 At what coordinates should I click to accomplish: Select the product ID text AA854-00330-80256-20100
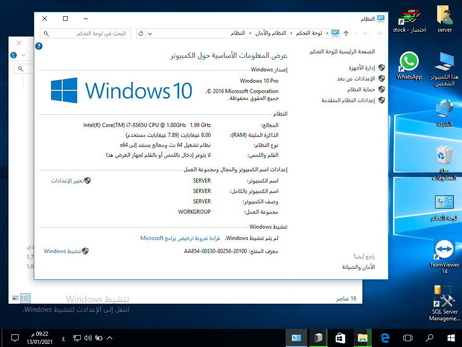[x=215, y=251]
